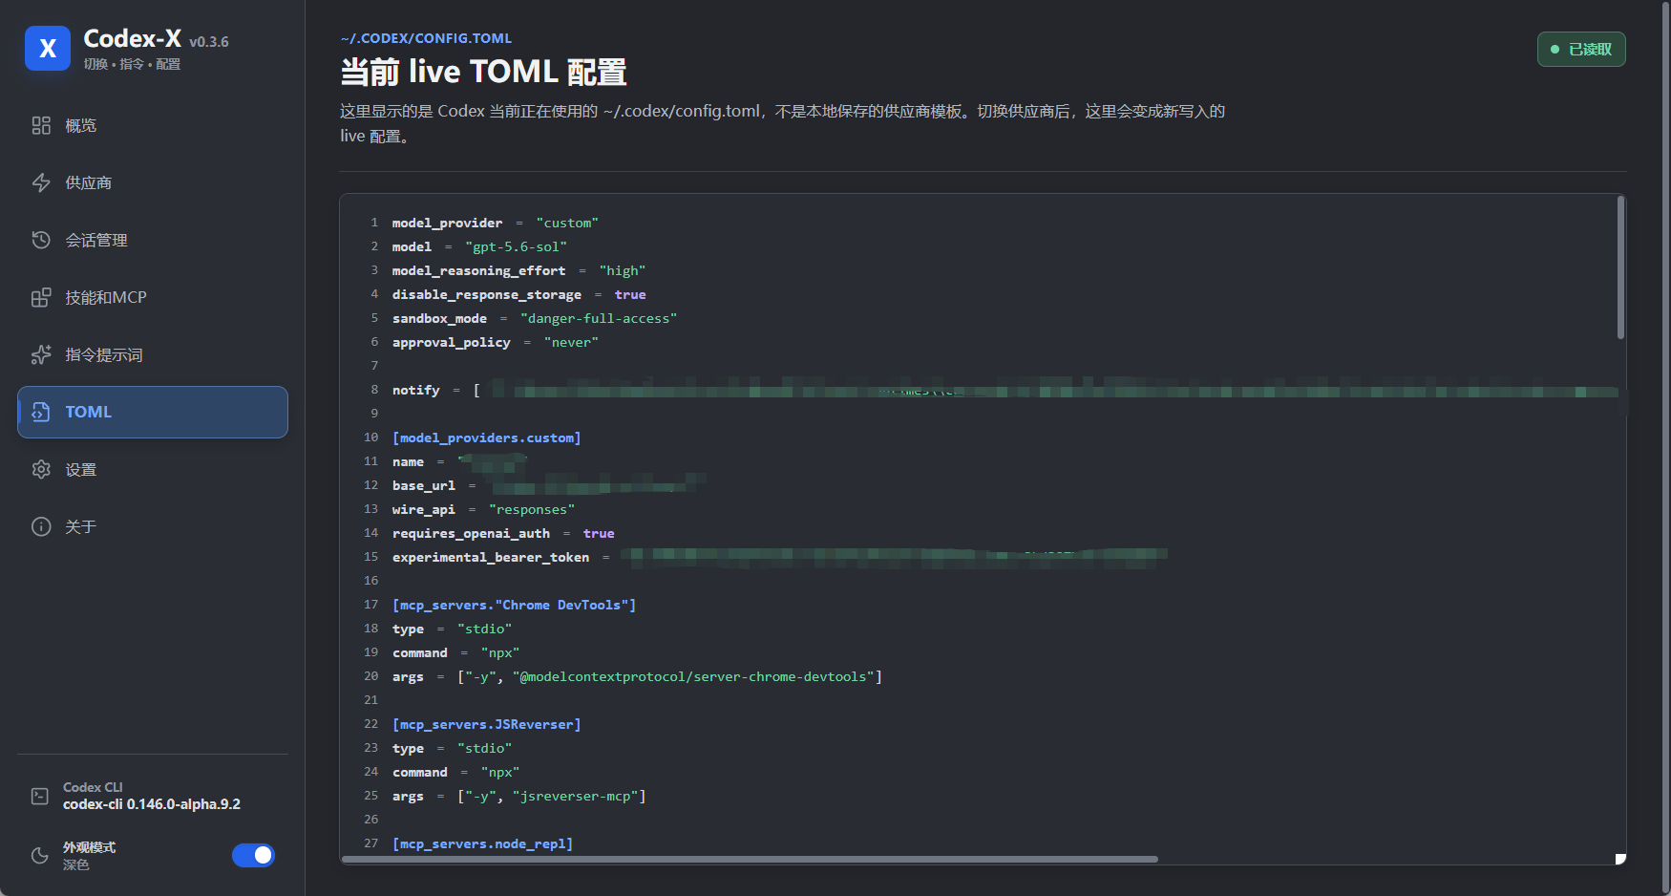This screenshot has height=896, width=1671.
Task: Toggle the dark appearance mode switch
Action: point(253,855)
